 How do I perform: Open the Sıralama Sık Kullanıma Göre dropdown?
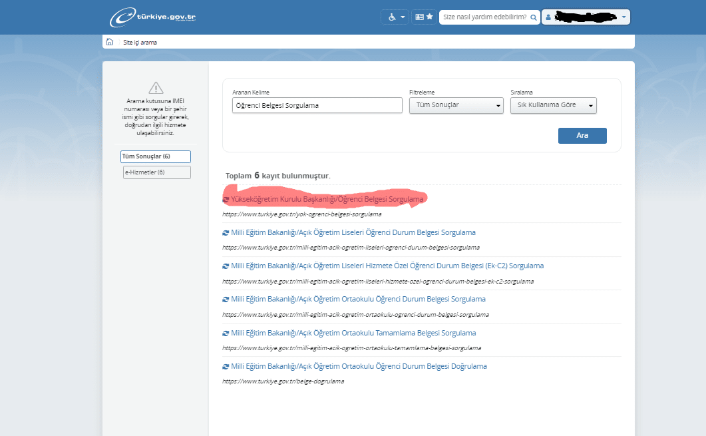coord(554,105)
